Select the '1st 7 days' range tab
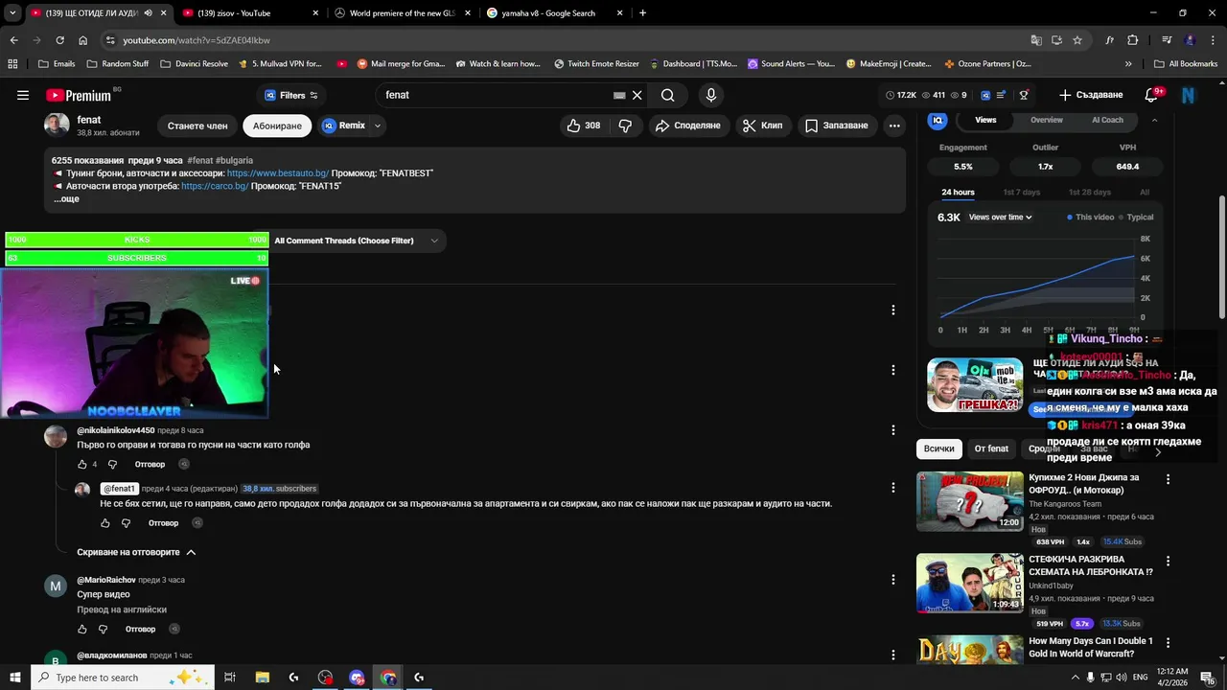1227x690 pixels. pyautogui.click(x=1022, y=193)
